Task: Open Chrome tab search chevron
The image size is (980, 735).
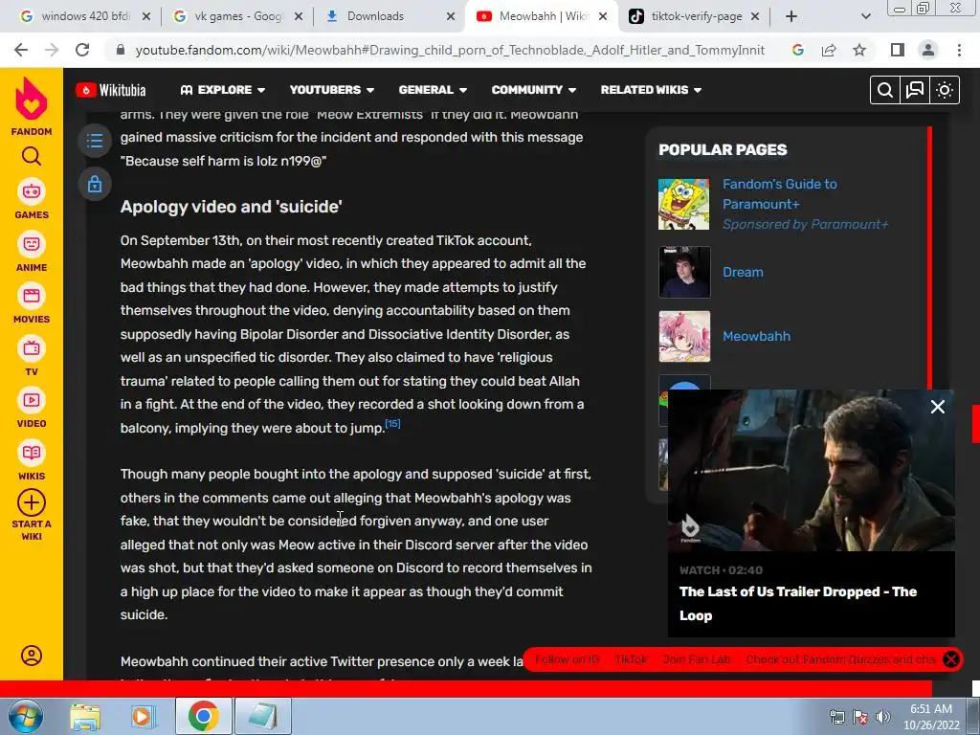Action: coord(865,17)
